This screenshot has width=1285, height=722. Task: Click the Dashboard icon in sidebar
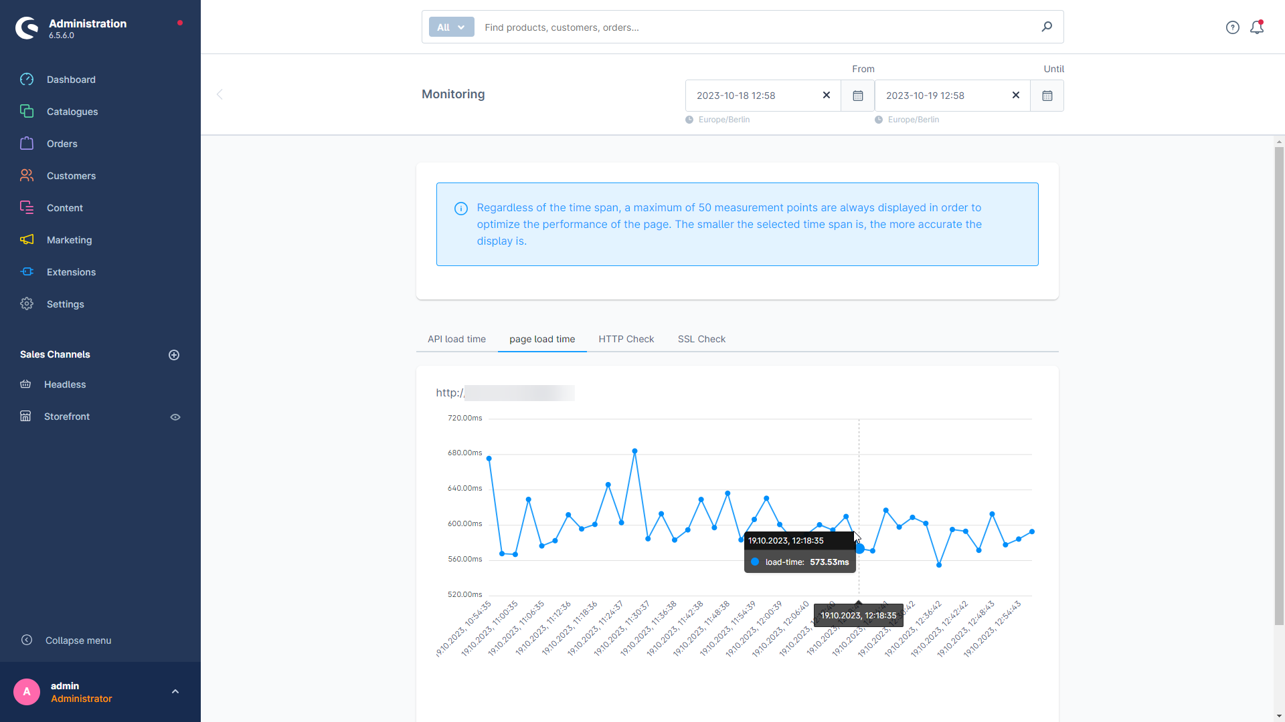(27, 80)
